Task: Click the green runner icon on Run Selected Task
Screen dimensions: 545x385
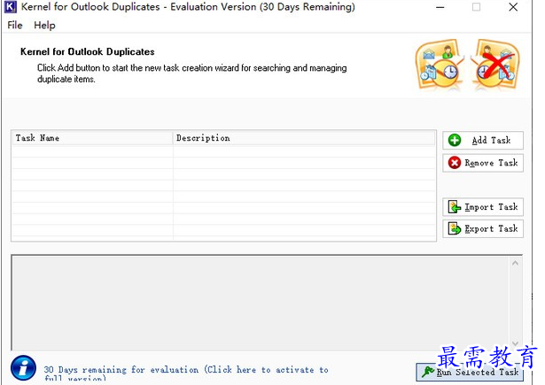Action: pos(428,372)
